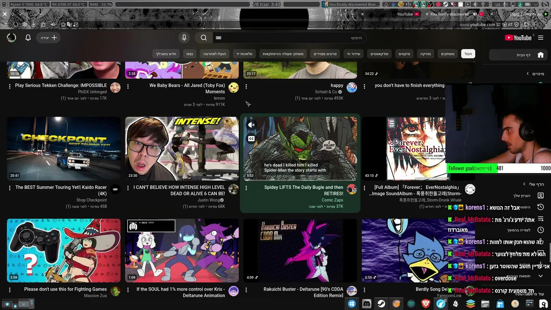
Task: Open video title 'Spidey LIFTS The Daily Bugle'
Action: (303, 190)
